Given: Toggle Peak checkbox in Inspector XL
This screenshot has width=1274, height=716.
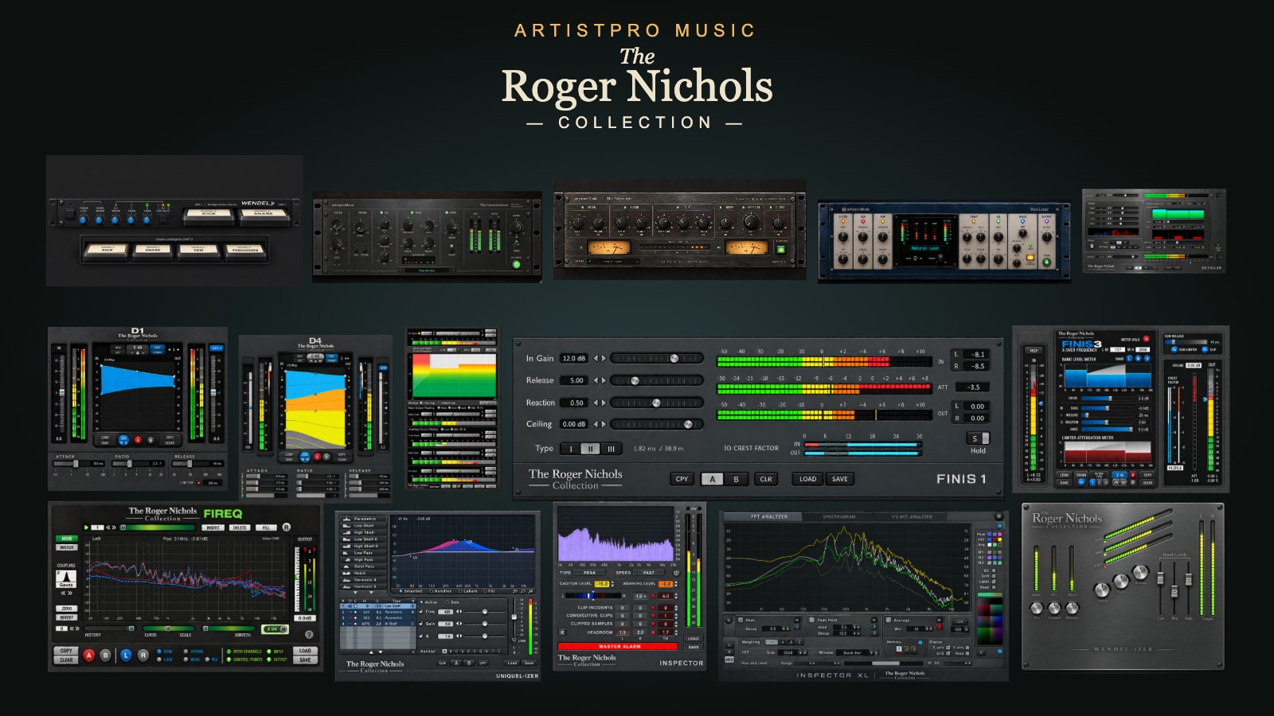Looking at the screenshot, I should (741, 620).
